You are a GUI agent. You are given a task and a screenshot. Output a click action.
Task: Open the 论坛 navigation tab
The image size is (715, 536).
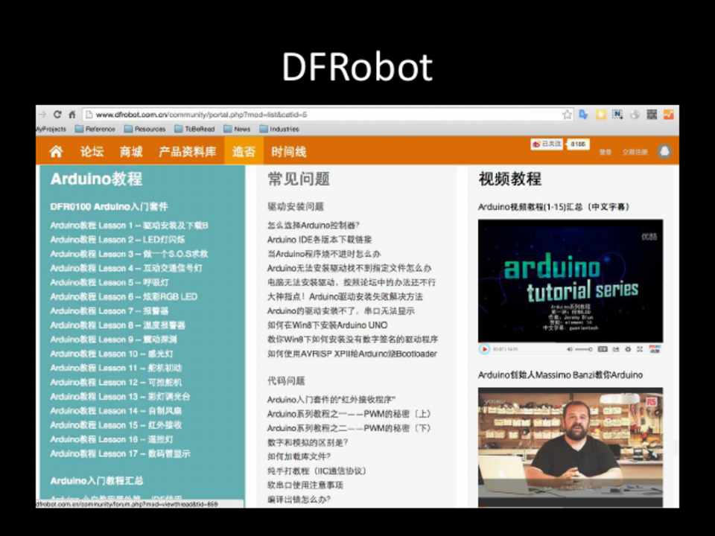coord(92,152)
